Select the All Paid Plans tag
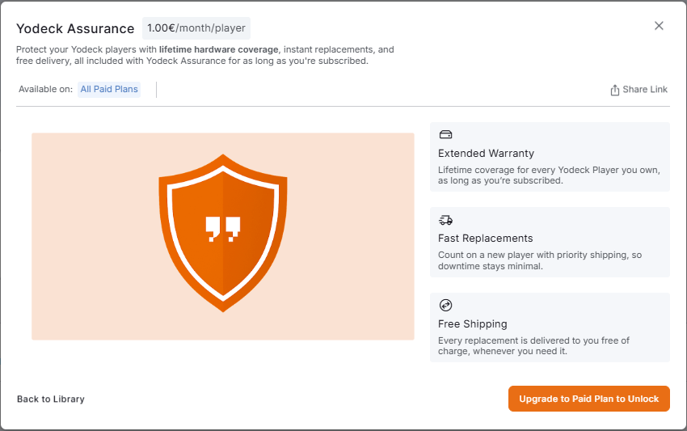Viewport: 687px width, 431px height. point(109,89)
